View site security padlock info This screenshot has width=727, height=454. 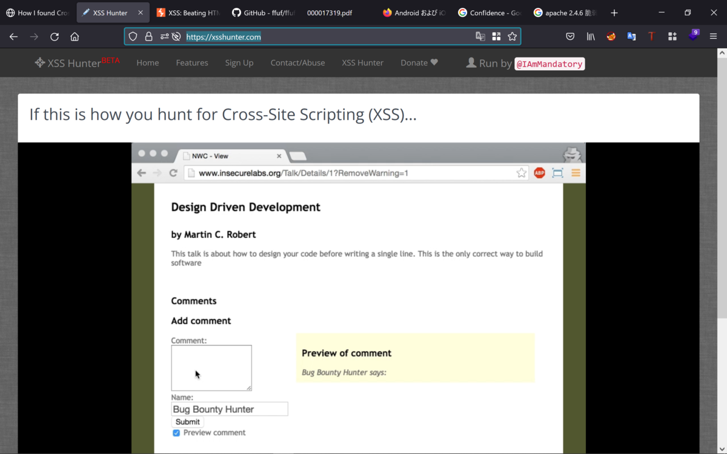148,37
